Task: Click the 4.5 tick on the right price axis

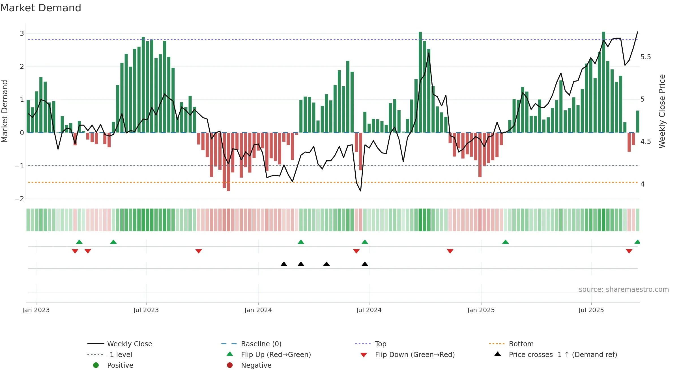Action: point(646,142)
